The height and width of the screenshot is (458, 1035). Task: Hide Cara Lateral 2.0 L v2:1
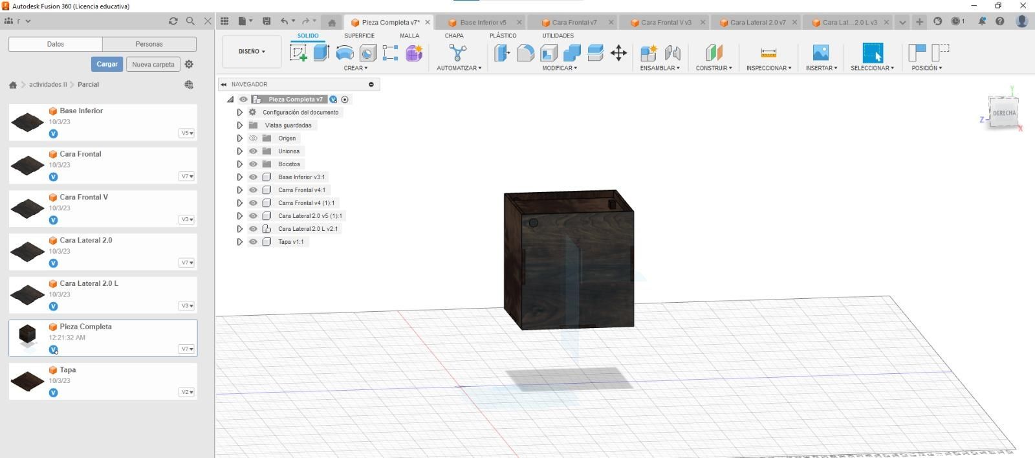pyautogui.click(x=253, y=228)
